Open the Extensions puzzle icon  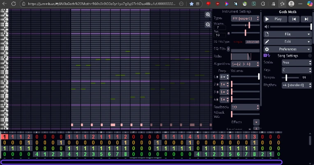[263, 4]
